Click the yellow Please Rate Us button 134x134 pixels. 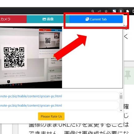51,116
